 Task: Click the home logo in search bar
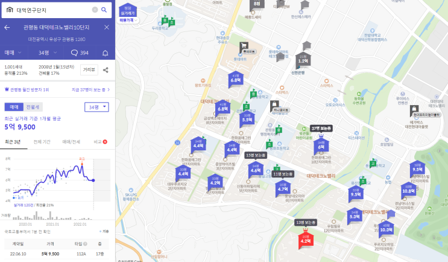[x=10, y=10]
